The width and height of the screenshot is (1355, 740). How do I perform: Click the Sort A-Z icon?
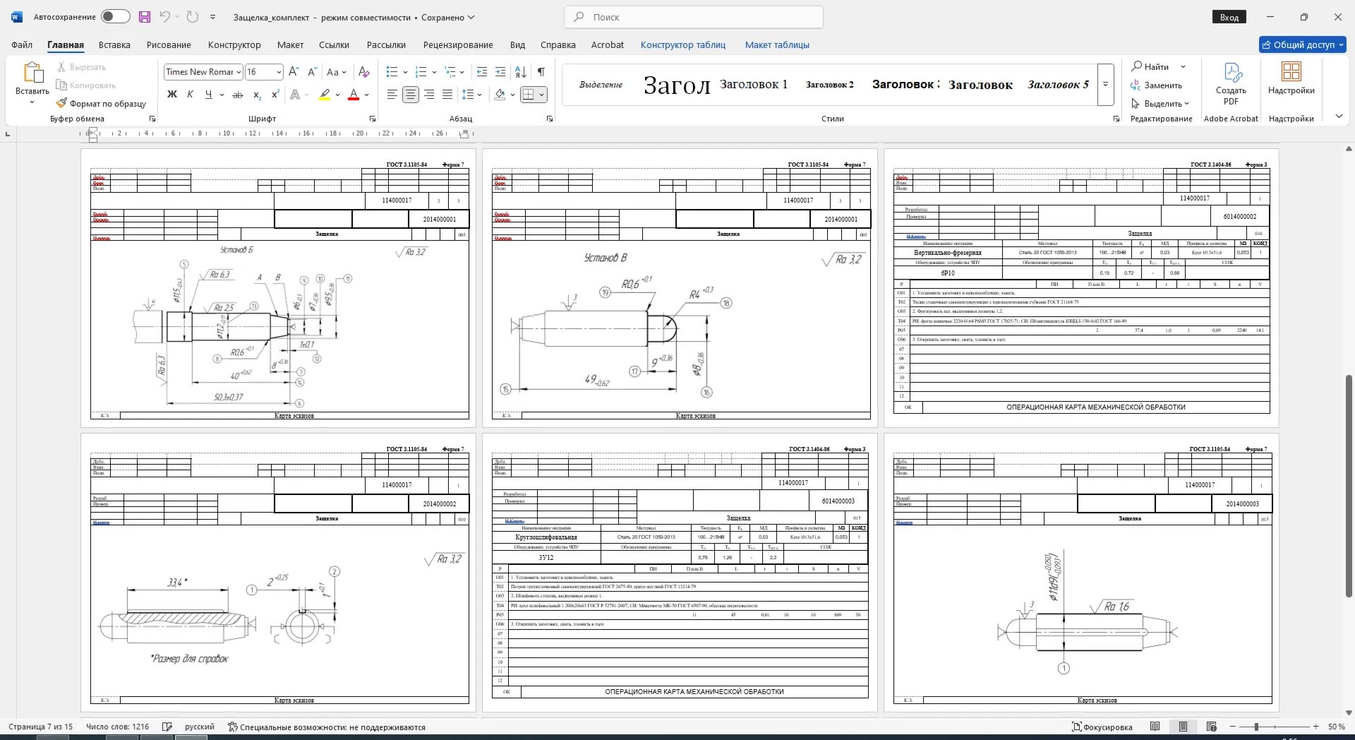[521, 72]
